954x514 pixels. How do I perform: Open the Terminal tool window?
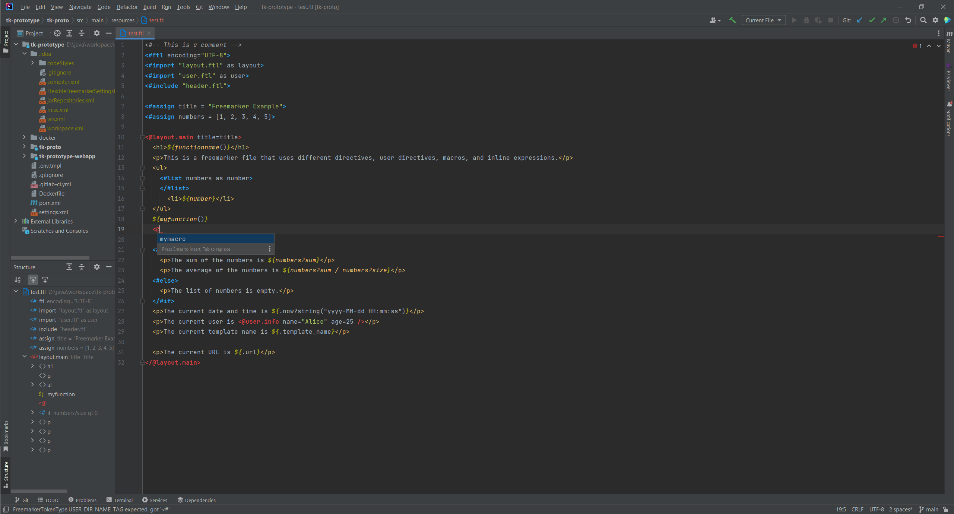tap(119, 500)
